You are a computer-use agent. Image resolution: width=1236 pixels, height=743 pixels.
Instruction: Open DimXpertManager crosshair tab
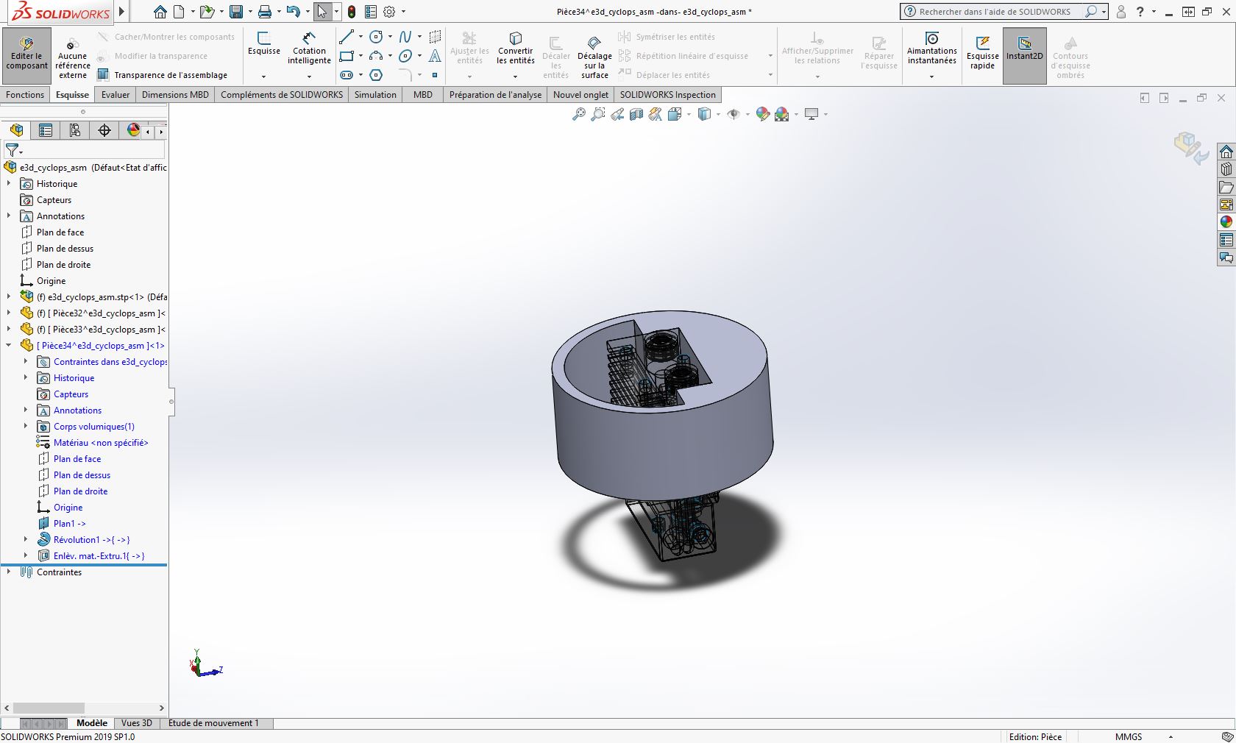(104, 130)
